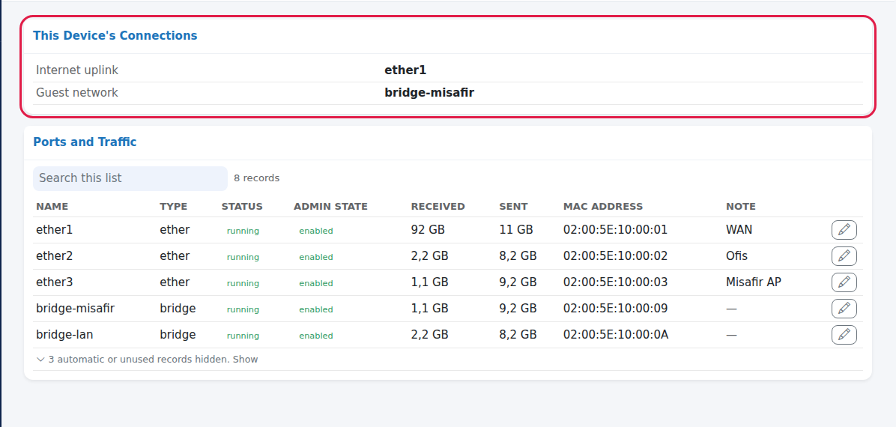Edit the ether1 WAN port entry
The image size is (896, 427).
pos(844,230)
